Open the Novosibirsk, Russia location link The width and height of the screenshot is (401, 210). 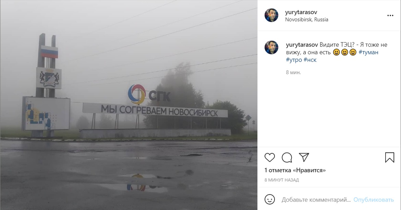[307, 20]
